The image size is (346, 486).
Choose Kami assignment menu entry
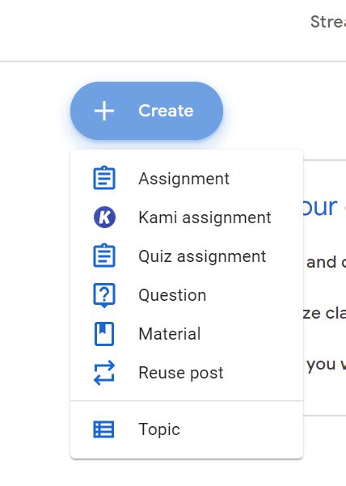point(187,217)
